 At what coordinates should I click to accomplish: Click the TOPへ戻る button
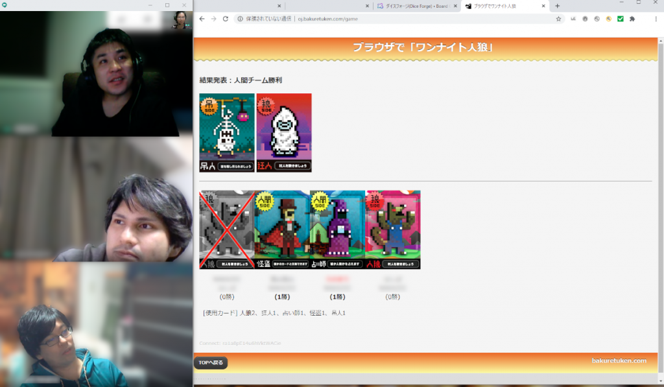[x=211, y=362]
